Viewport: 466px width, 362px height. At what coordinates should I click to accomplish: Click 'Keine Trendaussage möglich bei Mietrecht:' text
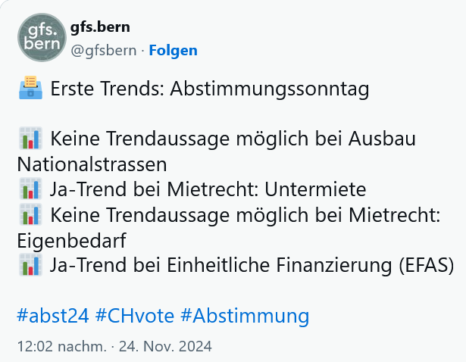click(245, 215)
